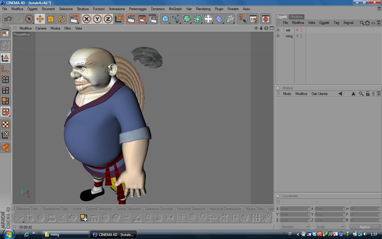Toggle the Y axis lock

click(97, 19)
